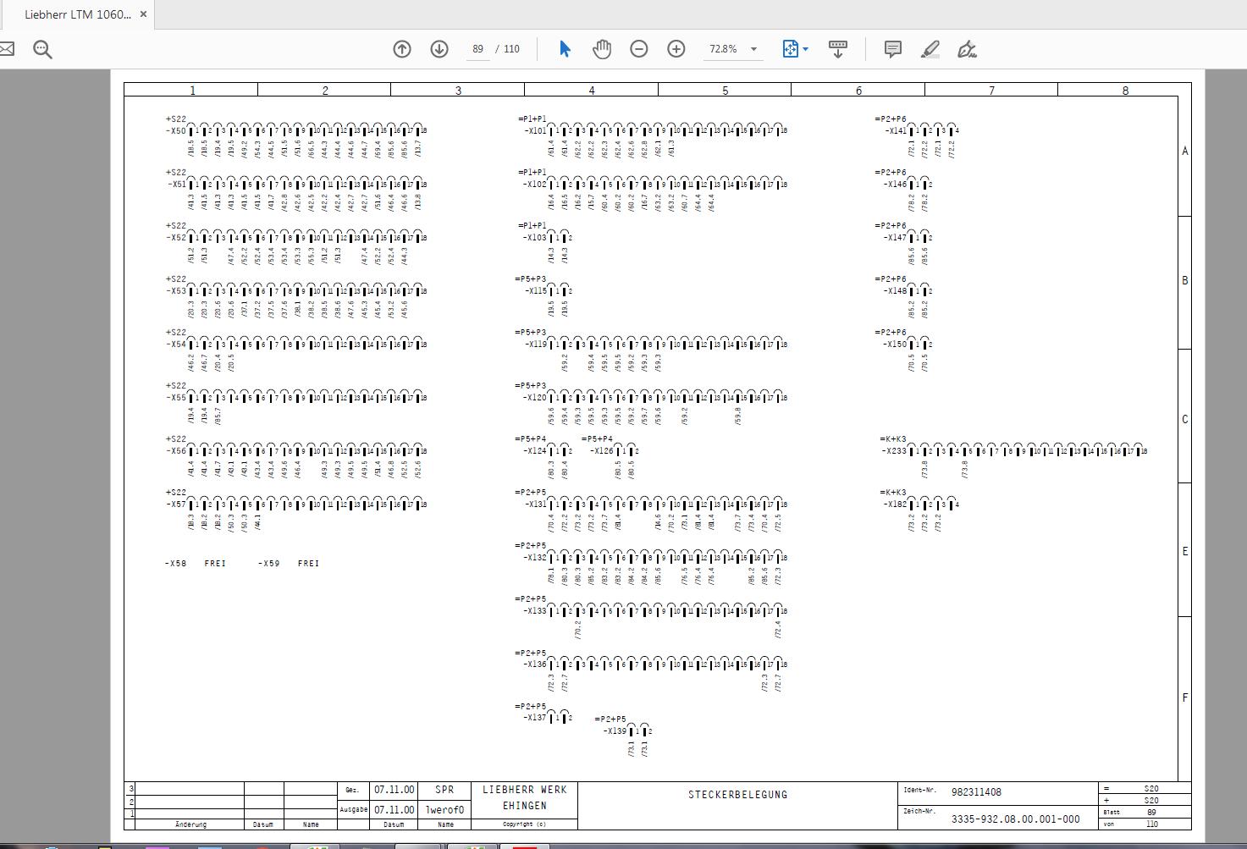Viewport: 1247px width, 849px height.
Task: Click connector label -X51
Action: (x=175, y=185)
